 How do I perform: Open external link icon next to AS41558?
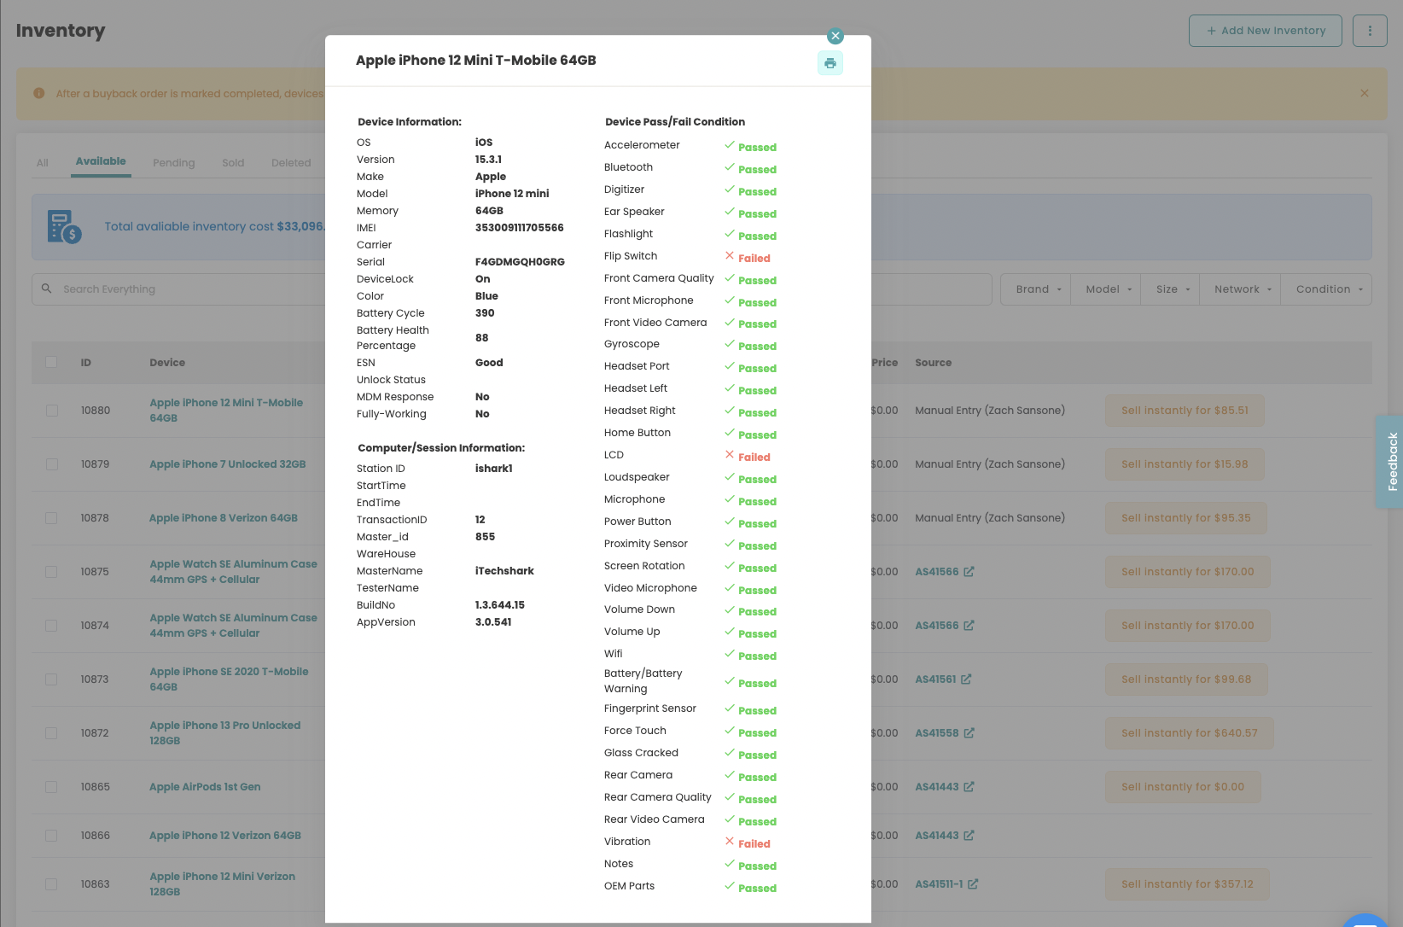[x=969, y=733]
